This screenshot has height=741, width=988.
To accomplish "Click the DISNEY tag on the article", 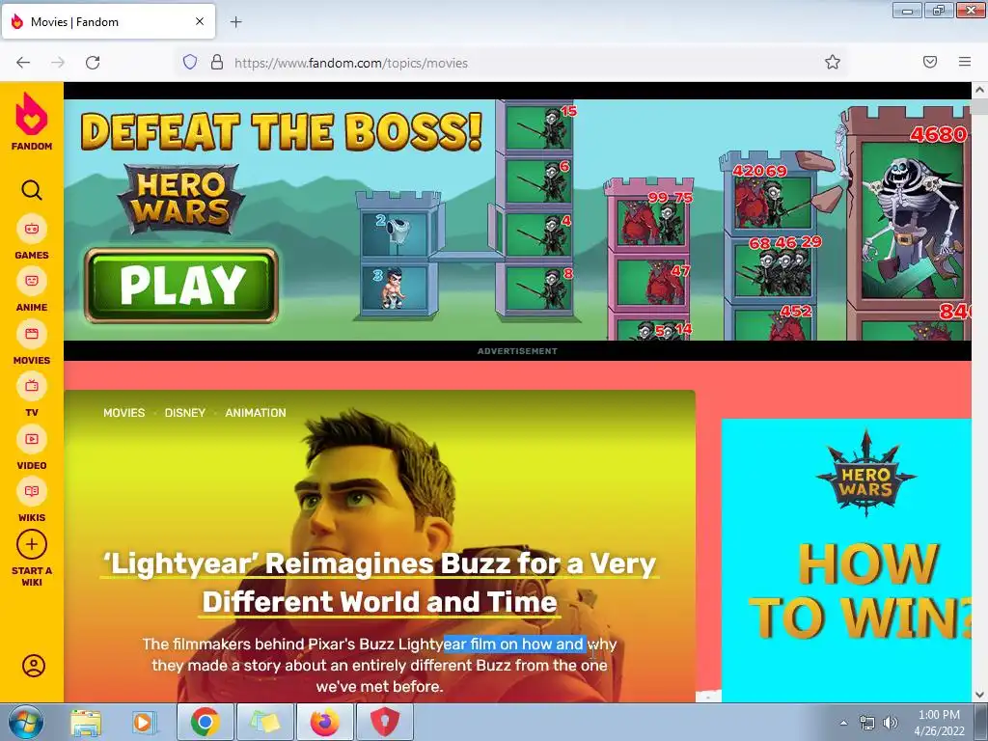I will click(184, 413).
